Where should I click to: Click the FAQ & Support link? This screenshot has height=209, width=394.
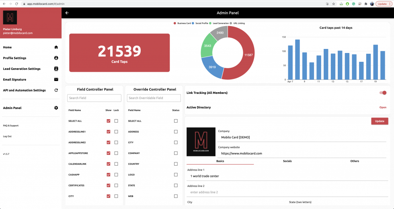[x=11, y=126]
